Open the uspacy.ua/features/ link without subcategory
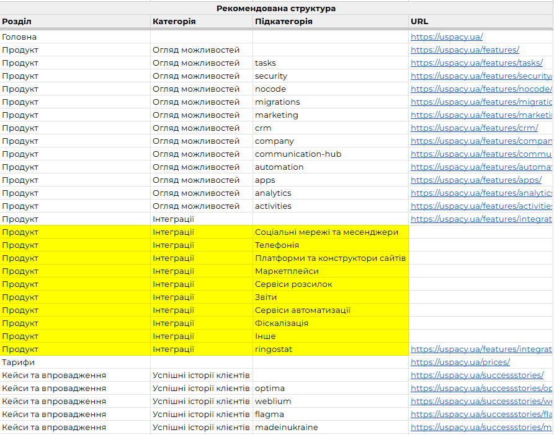 [x=465, y=50]
